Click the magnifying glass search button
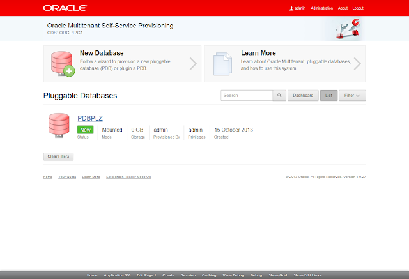Screen dimensions: 409x279 279,96
